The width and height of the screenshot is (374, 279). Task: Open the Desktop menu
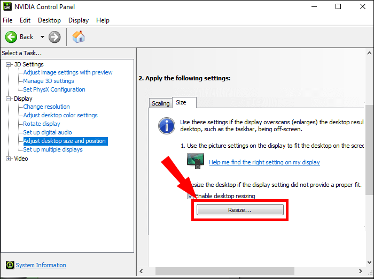click(49, 20)
